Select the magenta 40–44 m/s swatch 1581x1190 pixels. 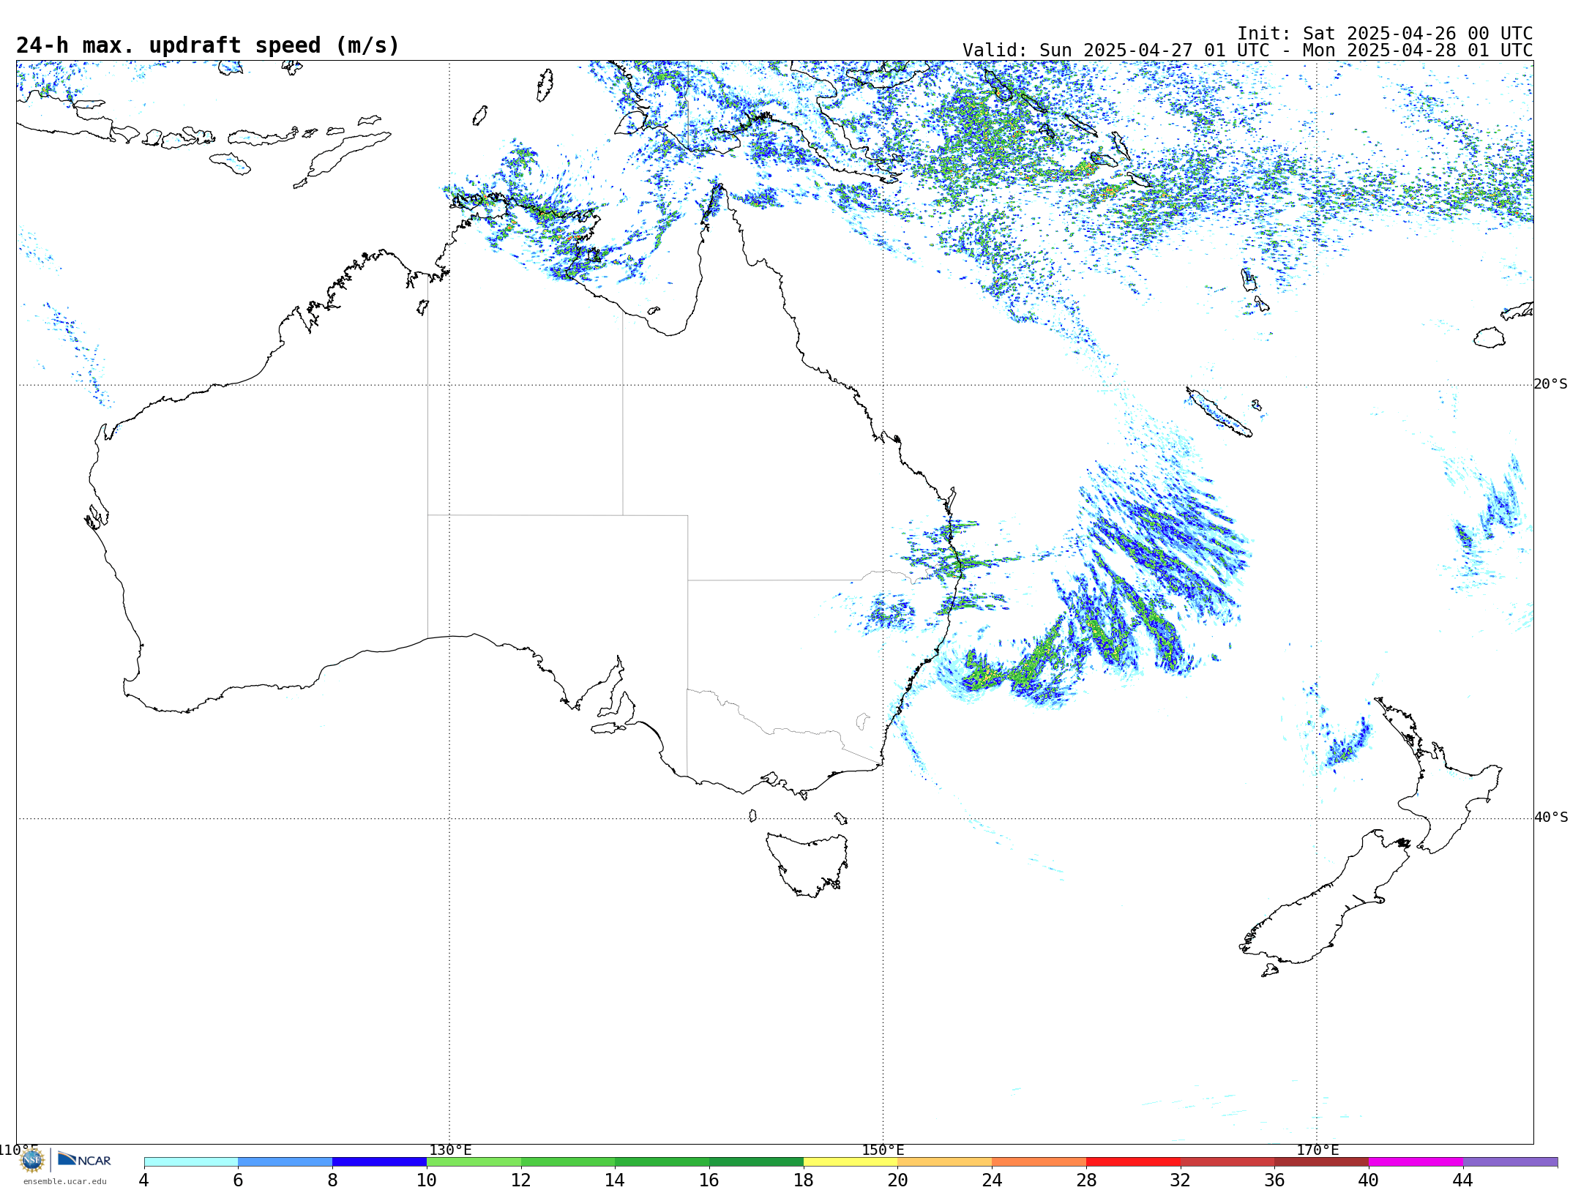(x=1416, y=1162)
